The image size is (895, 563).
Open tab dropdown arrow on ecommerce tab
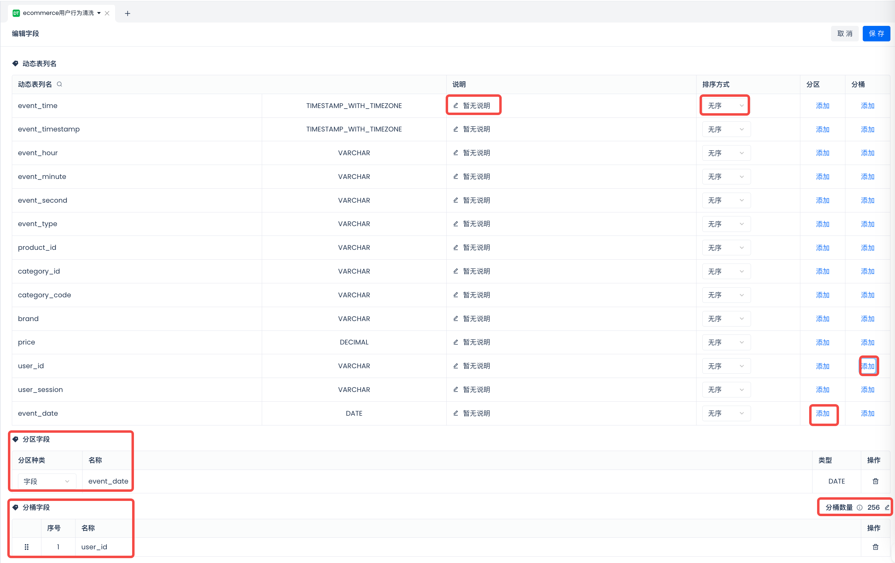(99, 13)
